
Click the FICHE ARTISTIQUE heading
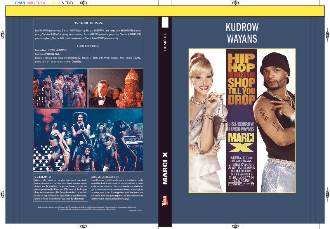click(88, 23)
